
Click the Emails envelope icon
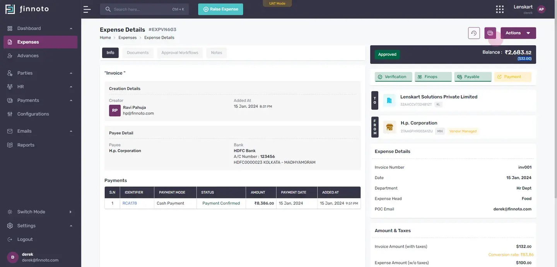[10, 131]
